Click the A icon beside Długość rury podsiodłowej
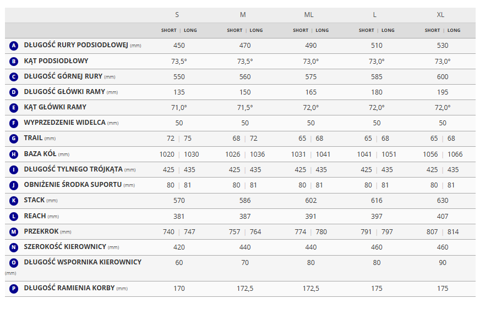Screen dimensions: 496x315 (14, 46)
